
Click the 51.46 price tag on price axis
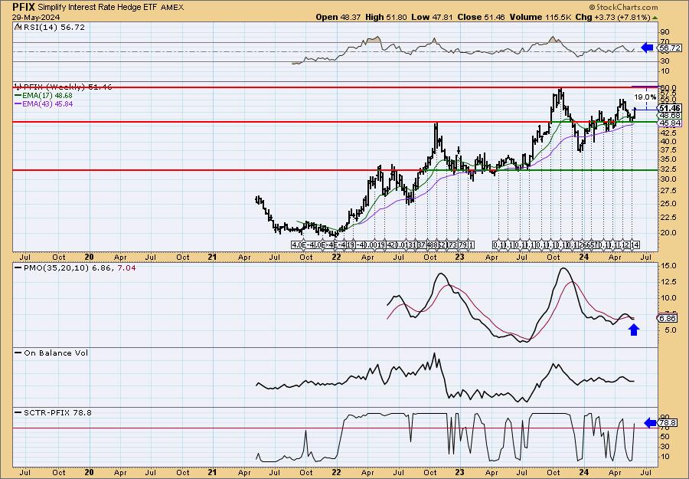click(671, 108)
